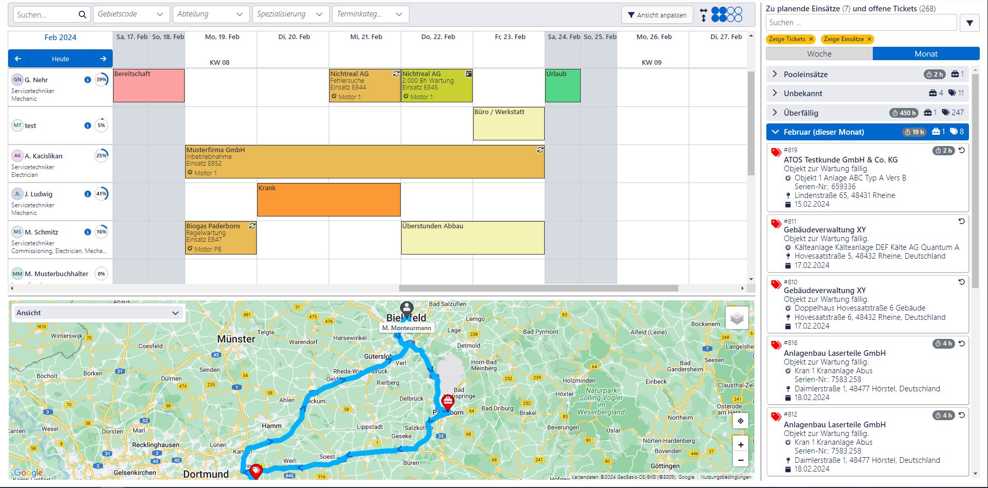The width and height of the screenshot is (988, 488).
Task: Remove the 'Zeige Einsätze' filter chip
Action: coord(869,39)
